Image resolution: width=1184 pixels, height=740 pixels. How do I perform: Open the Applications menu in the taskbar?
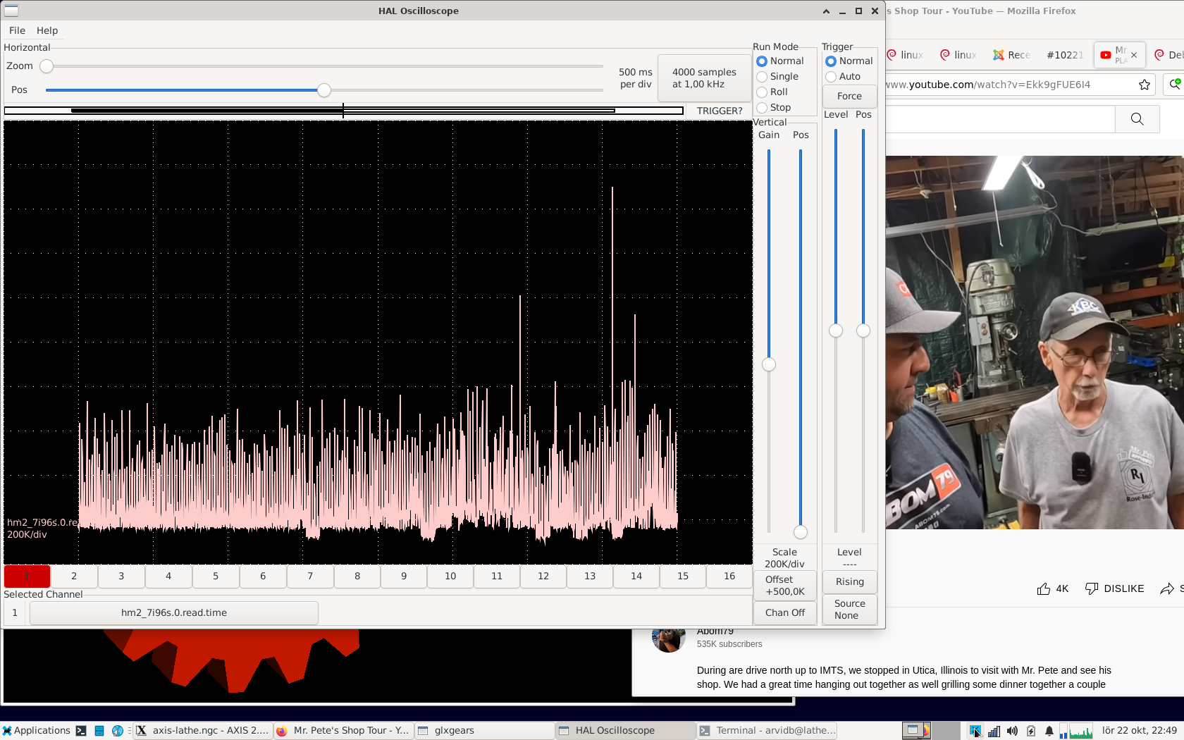coord(36,730)
